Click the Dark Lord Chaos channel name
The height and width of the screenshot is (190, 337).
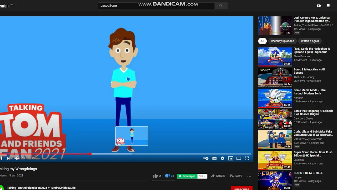[304, 118]
